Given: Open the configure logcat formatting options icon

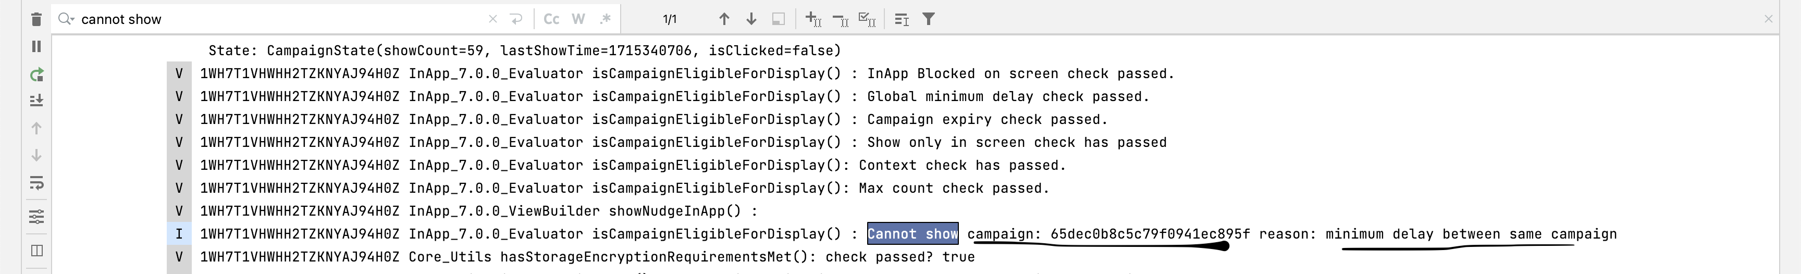Looking at the screenshot, I should pos(36,217).
